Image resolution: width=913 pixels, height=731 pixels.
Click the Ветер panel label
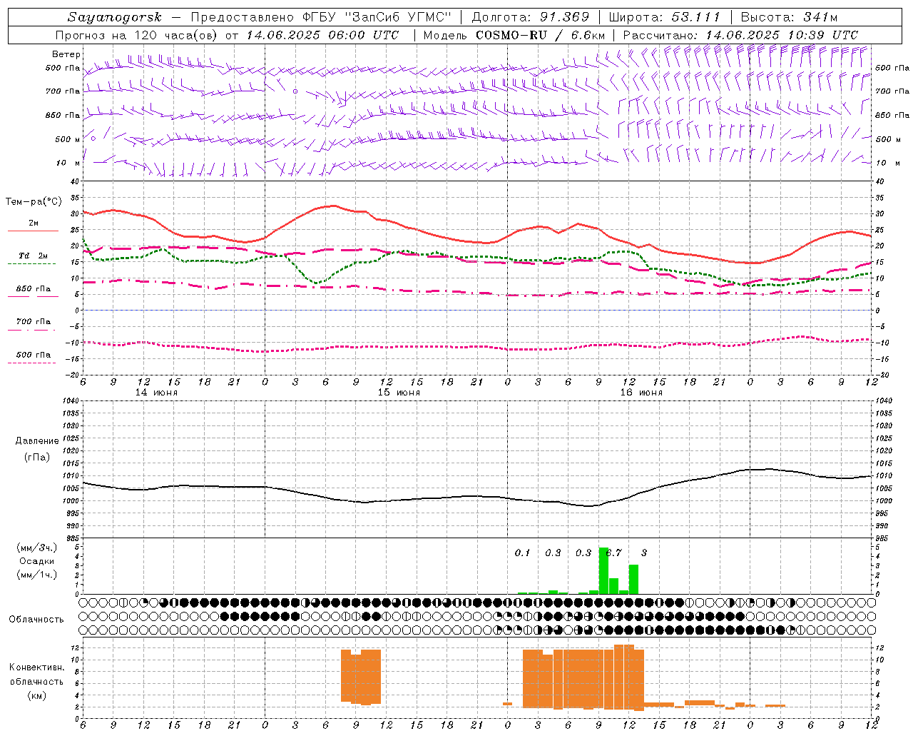[66, 54]
